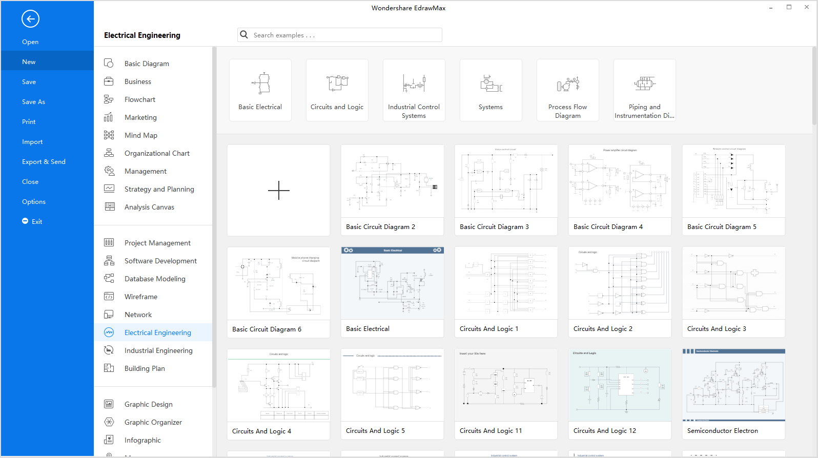Open Piping and Instrumentation Diagram icon
This screenshot has width=818, height=458.
[x=644, y=84]
